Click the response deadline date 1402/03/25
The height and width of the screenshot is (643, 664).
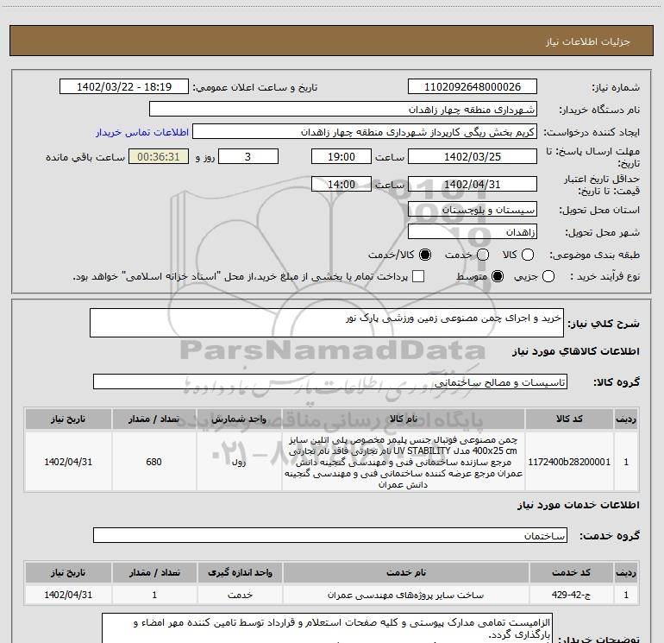coord(473,156)
